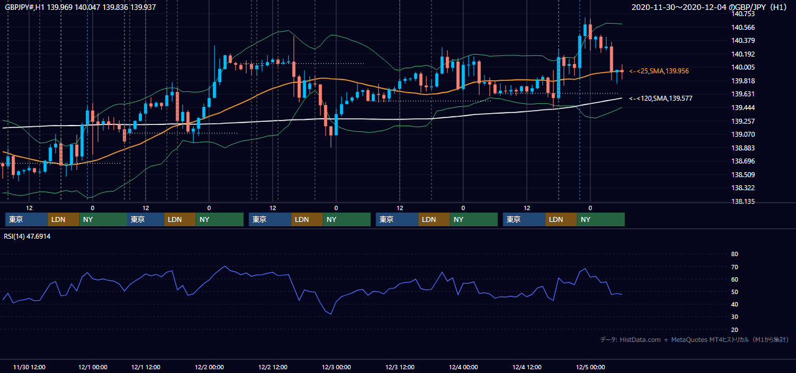The width and height of the screenshot is (796, 373).
Task: Select the 12/3 12:00 time axis label
Action: (x=400, y=367)
